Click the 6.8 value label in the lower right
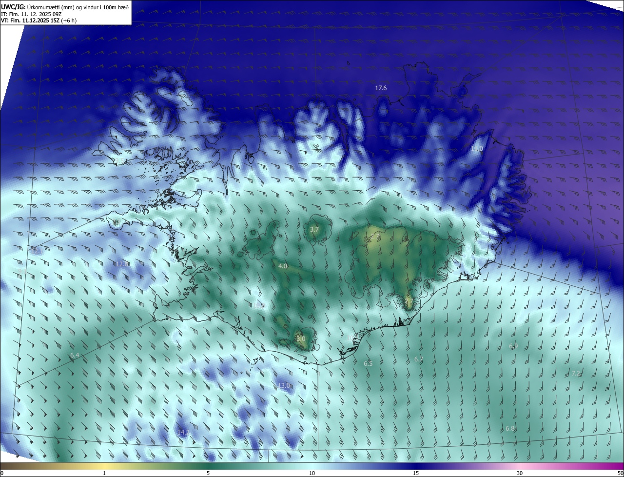This screenshot has height=477, width=624. coord(510,429)
